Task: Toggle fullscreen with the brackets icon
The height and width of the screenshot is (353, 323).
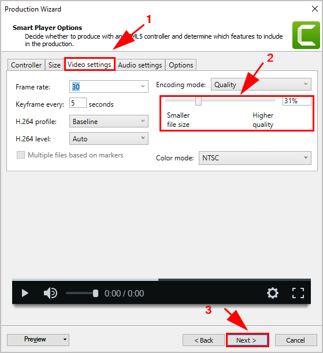Action: 298,293
